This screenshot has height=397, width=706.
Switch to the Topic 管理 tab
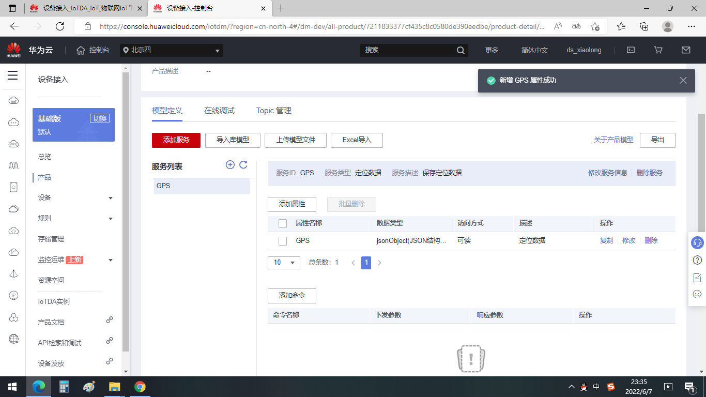coord(274,111)
